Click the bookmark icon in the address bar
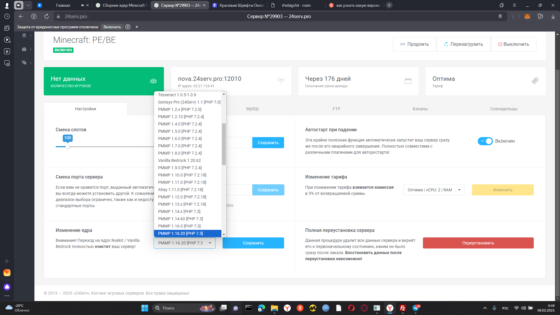 point(500,16)
